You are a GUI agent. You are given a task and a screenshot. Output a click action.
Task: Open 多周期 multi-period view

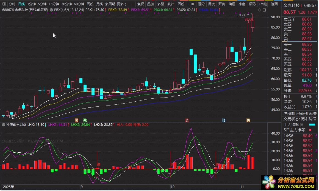(x=110, y=4)
